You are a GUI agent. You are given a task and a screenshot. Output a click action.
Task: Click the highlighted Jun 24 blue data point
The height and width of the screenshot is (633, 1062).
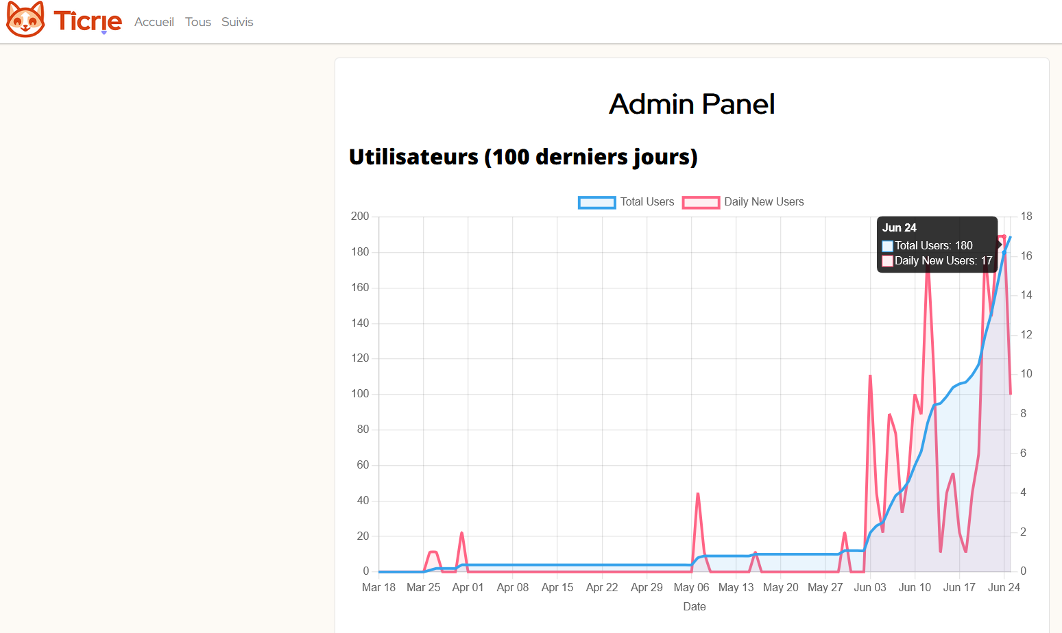[x=1004, y=252]
